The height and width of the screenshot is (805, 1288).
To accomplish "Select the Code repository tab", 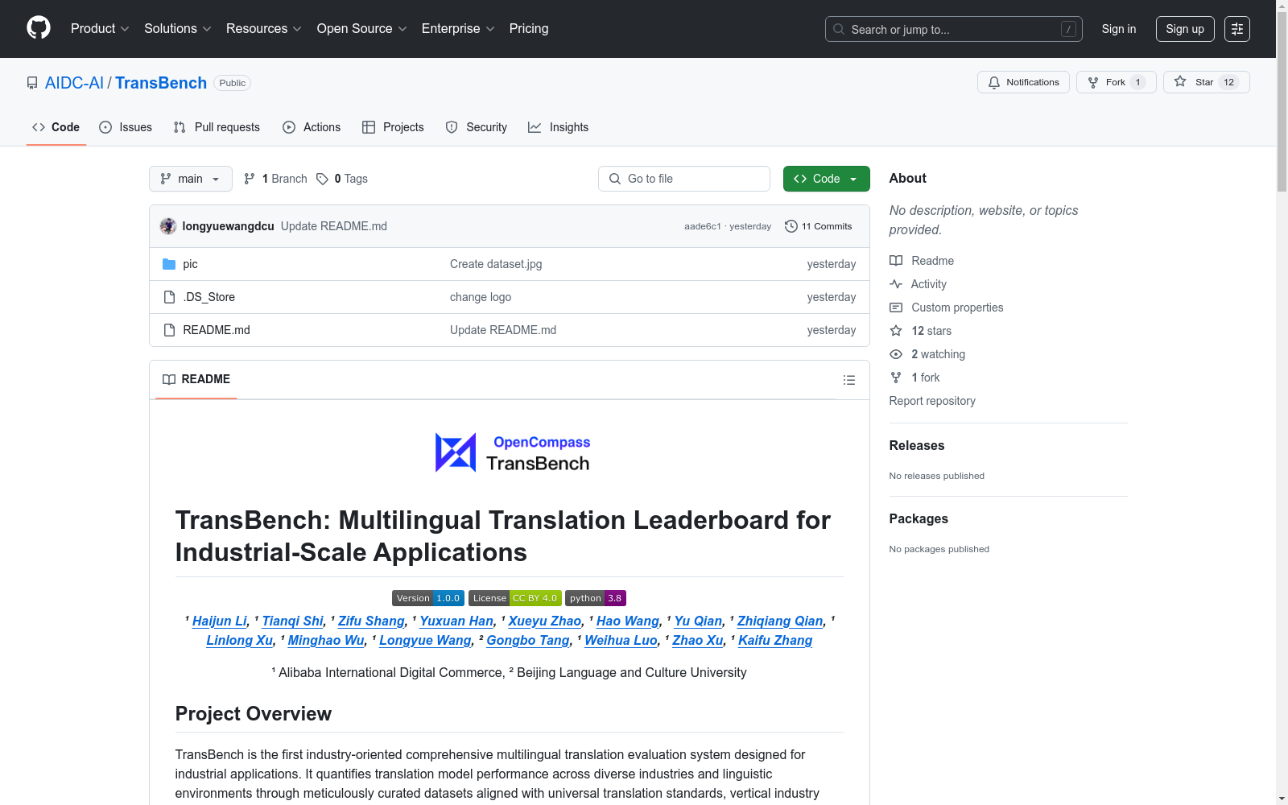I will (56, 127).
